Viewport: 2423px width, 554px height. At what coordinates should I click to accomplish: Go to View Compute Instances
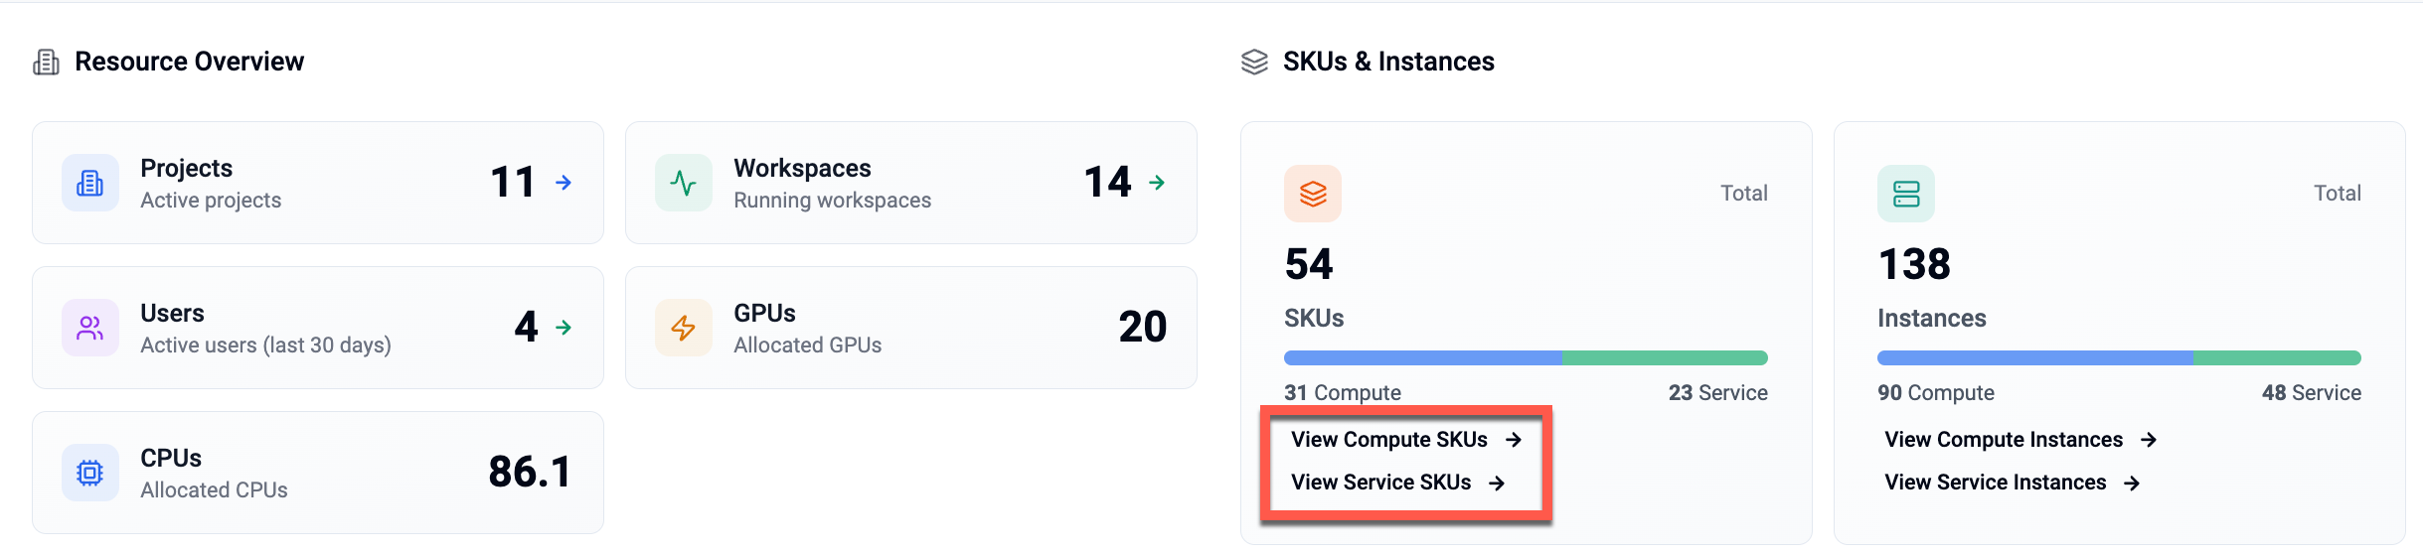(2019, 440)
